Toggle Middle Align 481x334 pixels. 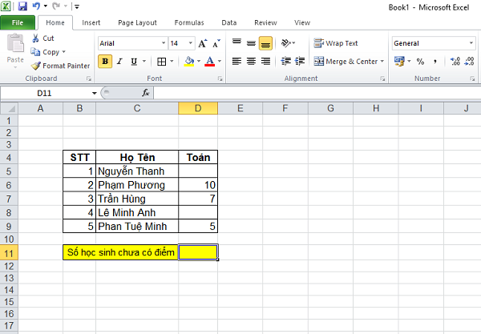coord(251,43)
